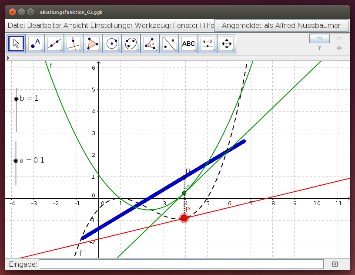Select the Move Graphics View tool
Image resolution: width=355 pixels, height=275 pixels.
[227, 44]
